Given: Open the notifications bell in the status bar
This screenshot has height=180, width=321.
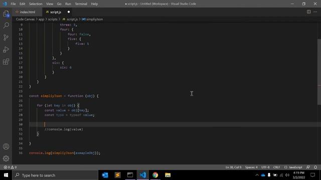Looking at the screenshot, I should 315,167.
